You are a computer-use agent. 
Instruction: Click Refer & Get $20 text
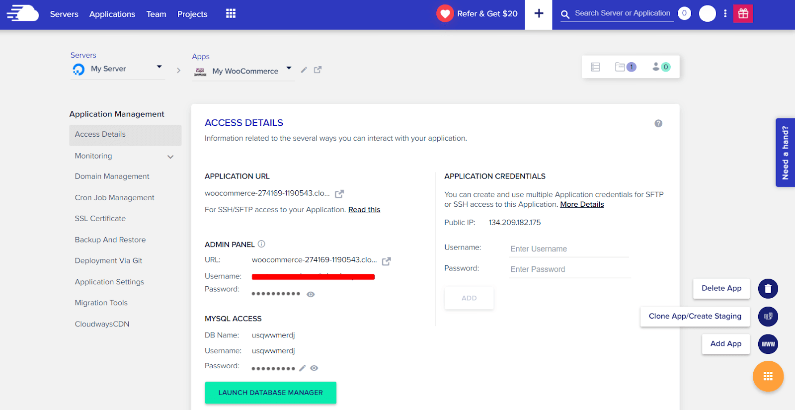pyautogui.click(x=487, y=14)
